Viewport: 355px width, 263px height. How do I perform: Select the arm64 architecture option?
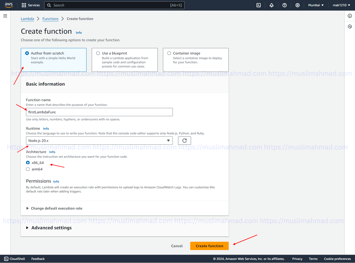(28, 169)
